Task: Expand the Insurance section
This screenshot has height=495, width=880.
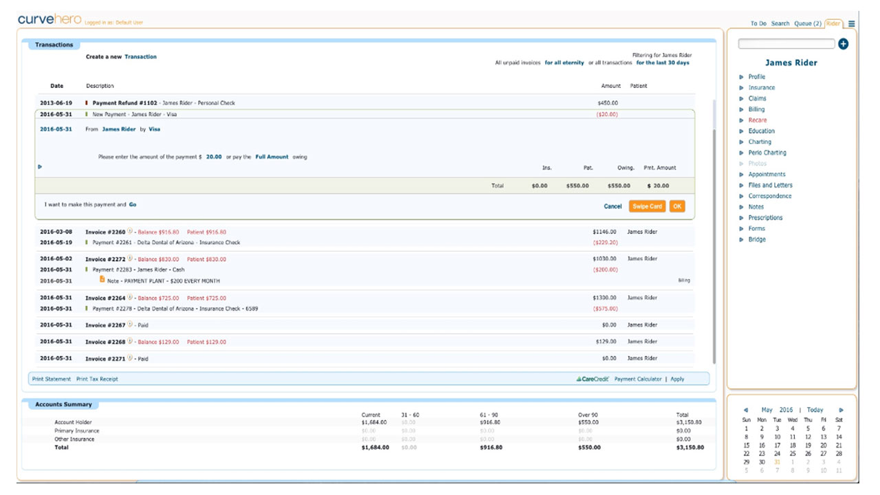Action: pos(741,88)
